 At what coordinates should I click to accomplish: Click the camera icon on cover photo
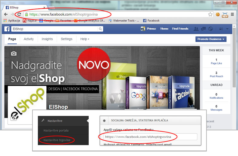(x=14, y=53)
